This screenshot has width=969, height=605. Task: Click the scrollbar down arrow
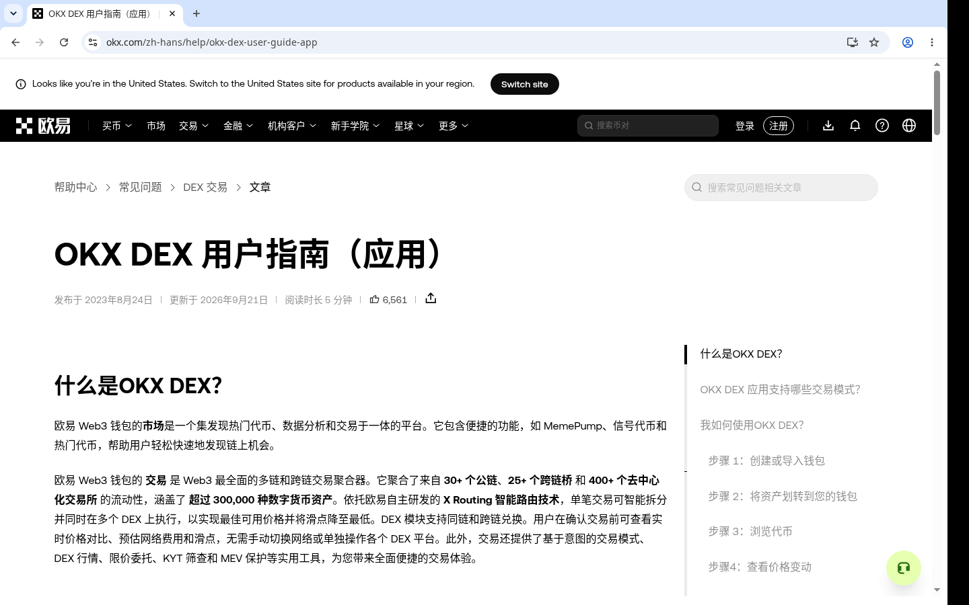[937, 590]
